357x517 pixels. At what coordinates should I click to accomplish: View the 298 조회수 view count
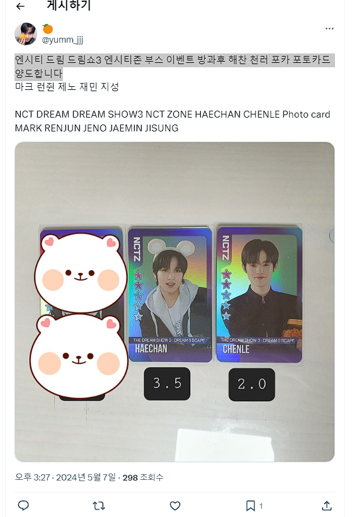coord(143,477)
